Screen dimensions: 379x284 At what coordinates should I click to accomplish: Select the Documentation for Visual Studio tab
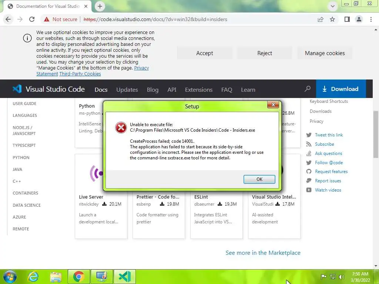pyautogui.click(x=47, y=6)
